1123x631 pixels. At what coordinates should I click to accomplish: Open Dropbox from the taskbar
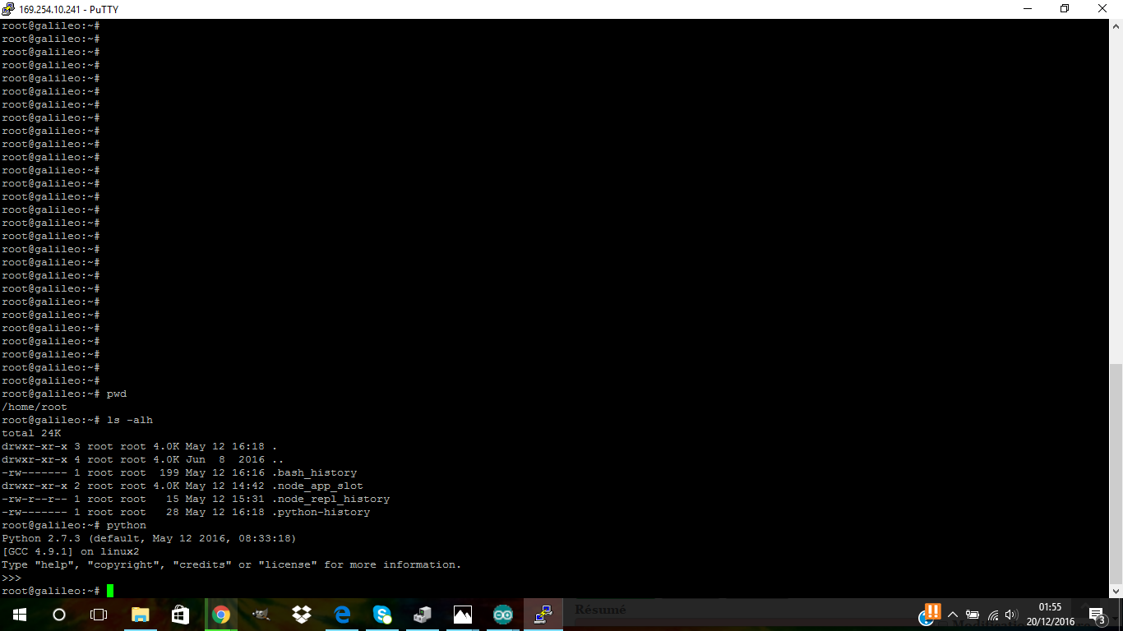[x=301, y=615]
